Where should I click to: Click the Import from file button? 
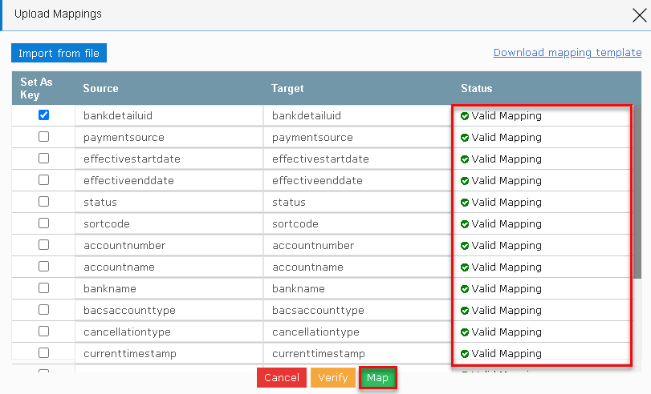click(59, 53)
